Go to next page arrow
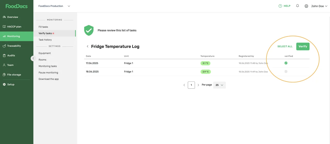 tap(198, 85)
